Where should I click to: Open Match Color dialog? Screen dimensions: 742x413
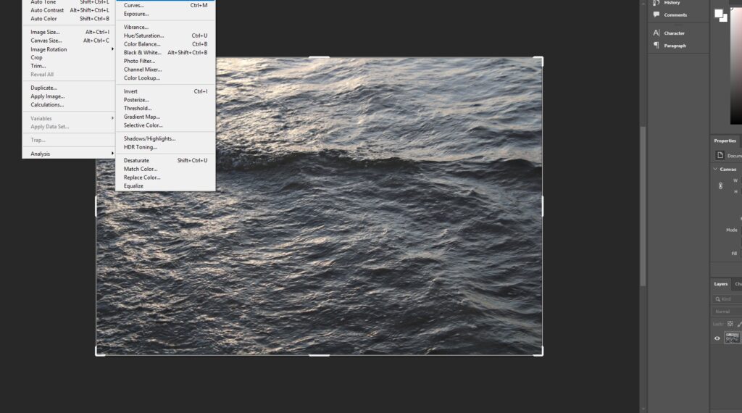[x=165, y=169]
